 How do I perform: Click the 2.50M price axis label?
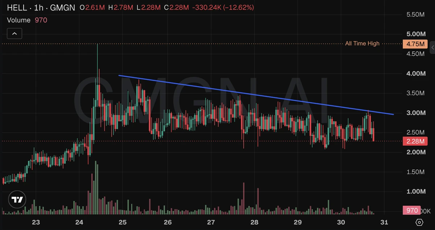click(x=415, y=133)
